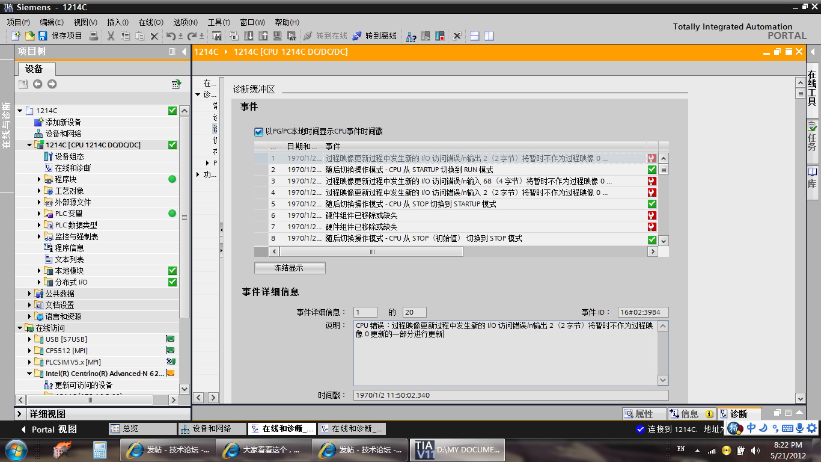The image size is (821, 462).
Task: Open 设备和网络 in the bottom editor bar
Action: (x=213, y=429)
